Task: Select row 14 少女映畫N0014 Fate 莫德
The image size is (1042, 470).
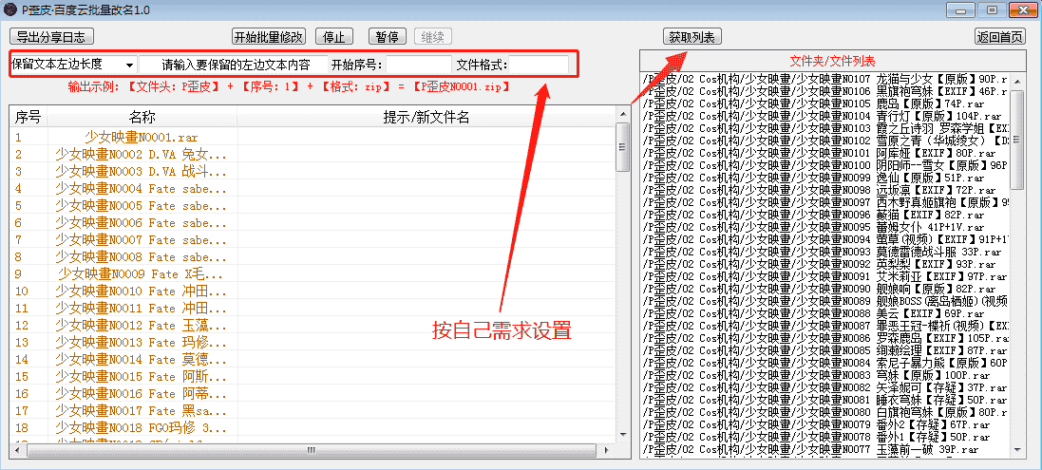Action: point(141,359)
